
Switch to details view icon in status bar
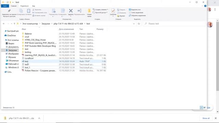click(202, 108)
